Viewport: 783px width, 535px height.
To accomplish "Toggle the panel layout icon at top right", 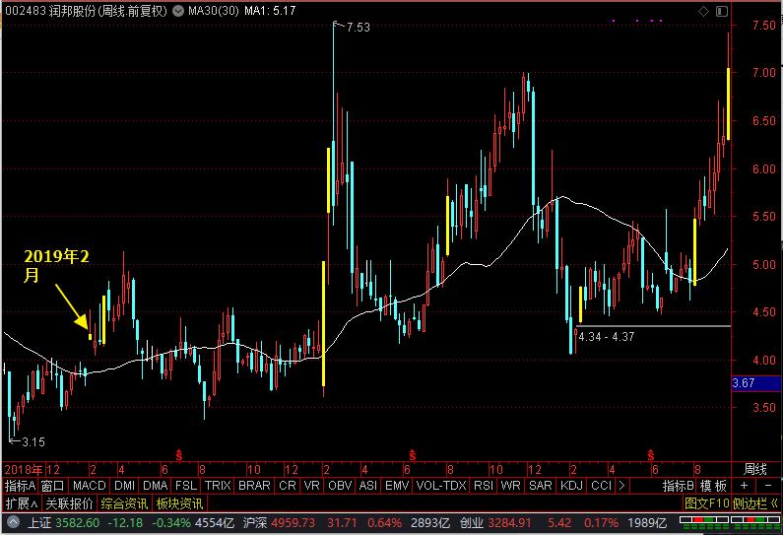I will 722,12.
